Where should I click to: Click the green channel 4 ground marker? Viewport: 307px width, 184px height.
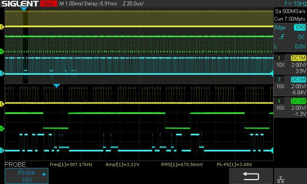[2, 51]
